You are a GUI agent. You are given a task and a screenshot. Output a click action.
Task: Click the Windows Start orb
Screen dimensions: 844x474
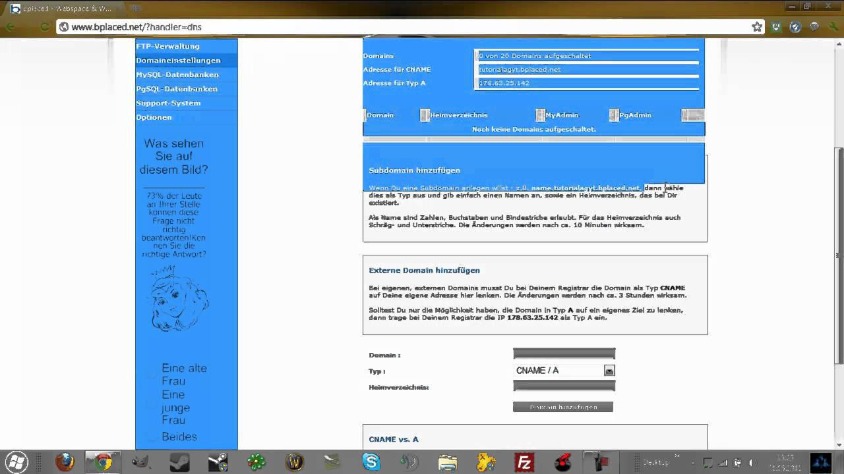pyautogui.click(x=17, y=462)
